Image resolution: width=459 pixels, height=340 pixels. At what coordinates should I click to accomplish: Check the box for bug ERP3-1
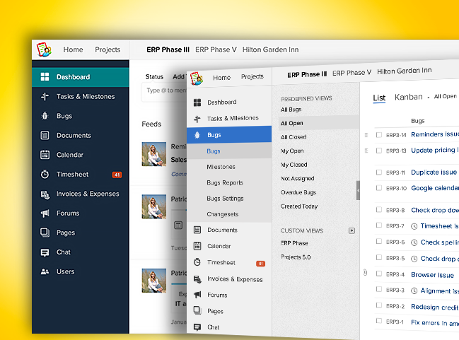click(379, 322)
